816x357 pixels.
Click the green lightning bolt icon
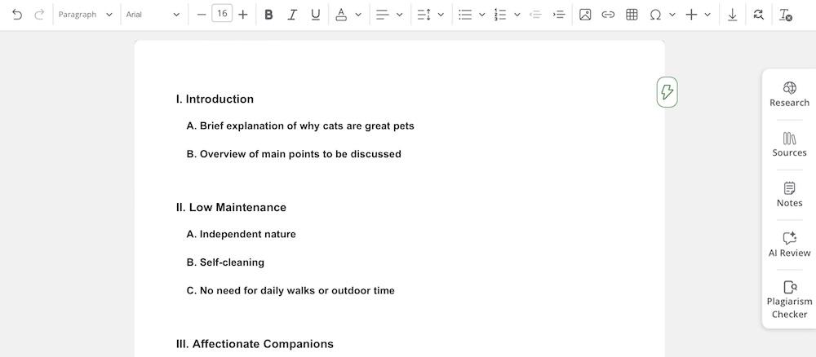[667, 92]
